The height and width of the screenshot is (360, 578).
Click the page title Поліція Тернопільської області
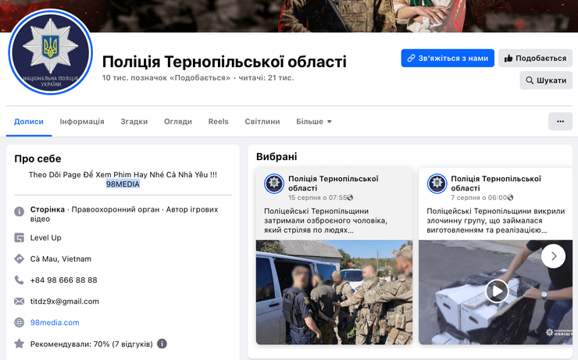pos(224,62)
